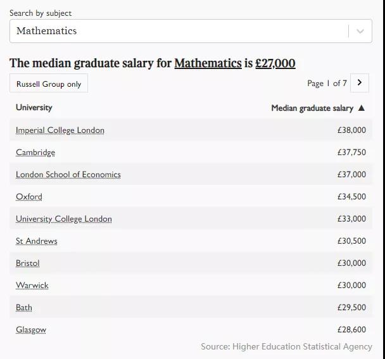Click the Median graduate salary header

[312, 108]
